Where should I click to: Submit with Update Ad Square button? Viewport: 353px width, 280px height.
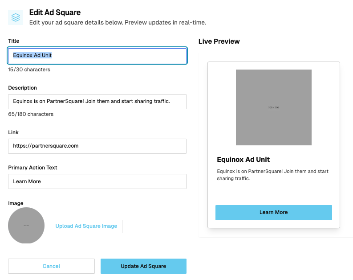[x=143, y=266]
